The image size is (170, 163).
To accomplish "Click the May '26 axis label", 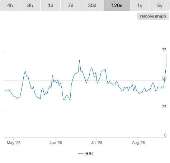I will point(14,143).
